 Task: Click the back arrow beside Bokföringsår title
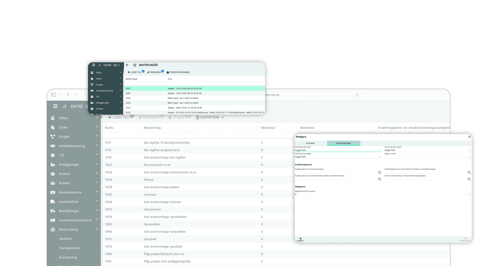[127, 65]
